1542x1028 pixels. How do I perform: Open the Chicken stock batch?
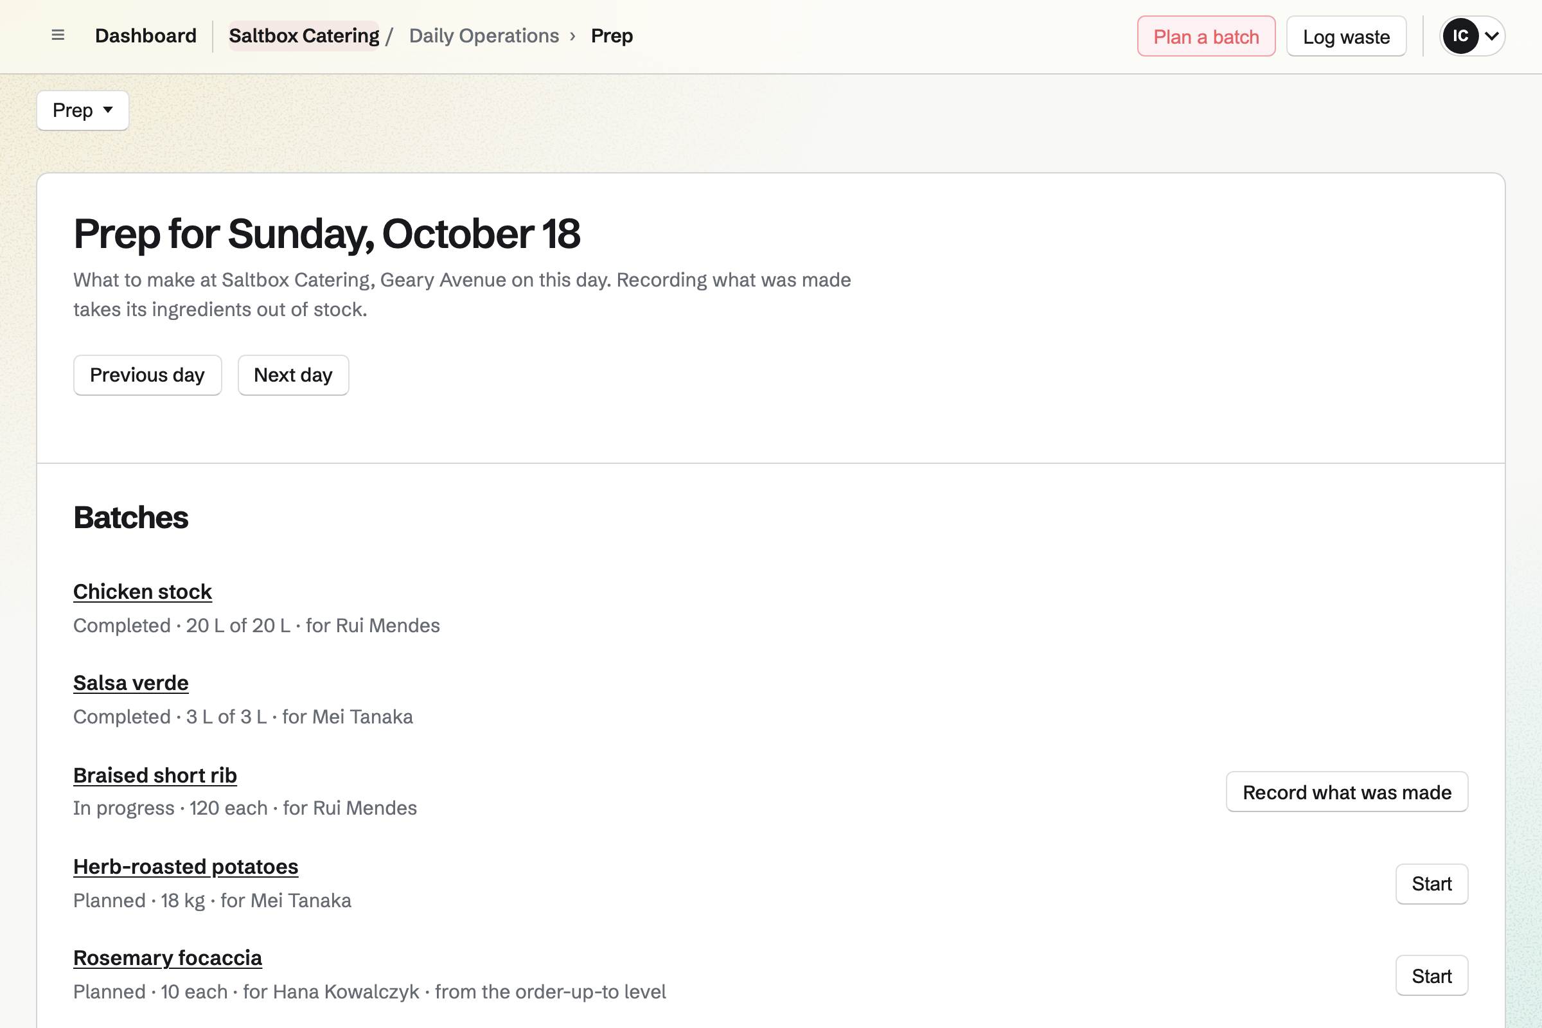pos(142,591)
